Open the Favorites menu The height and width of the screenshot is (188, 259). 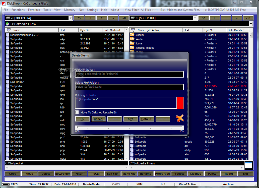pyautogui.click(x=34, y=10)
